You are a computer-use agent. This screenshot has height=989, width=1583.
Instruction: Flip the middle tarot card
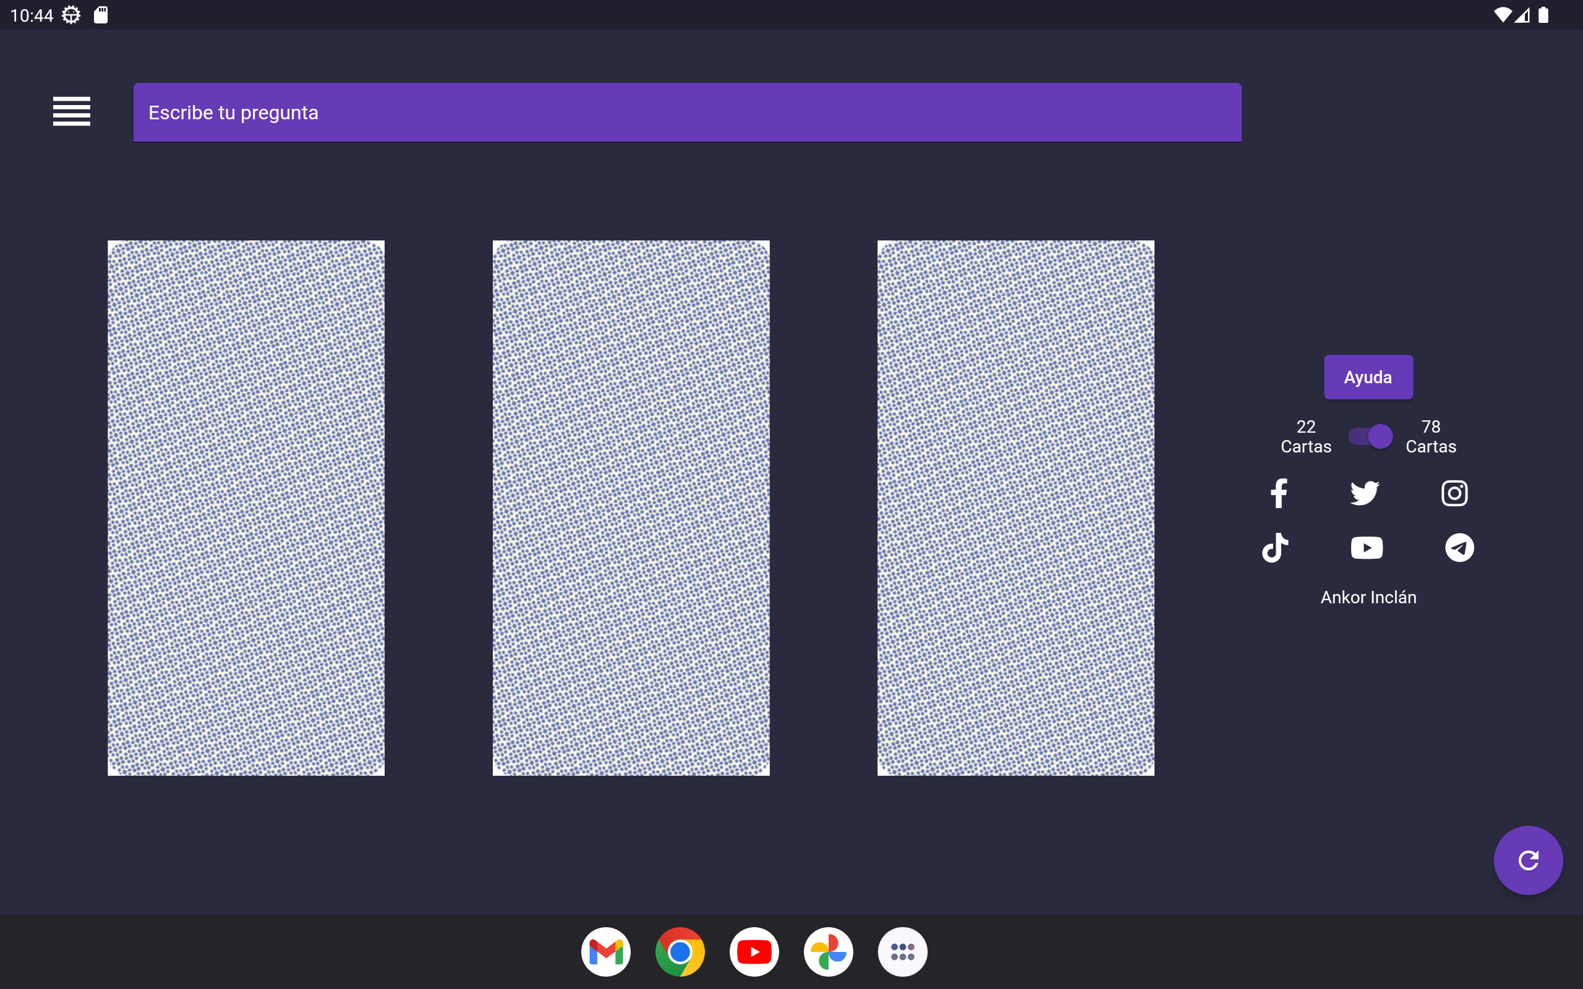click(631, 507)
